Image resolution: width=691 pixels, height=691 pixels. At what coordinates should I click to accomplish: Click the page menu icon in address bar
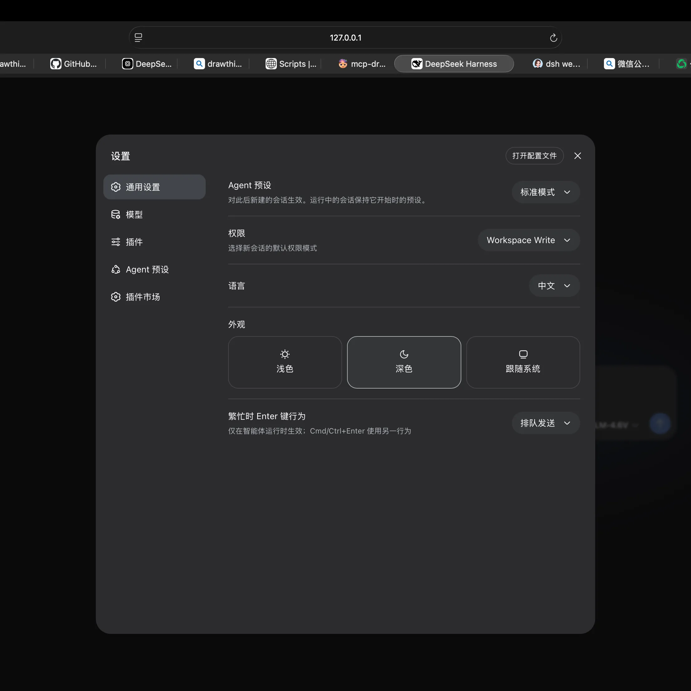tap(138, 37)
